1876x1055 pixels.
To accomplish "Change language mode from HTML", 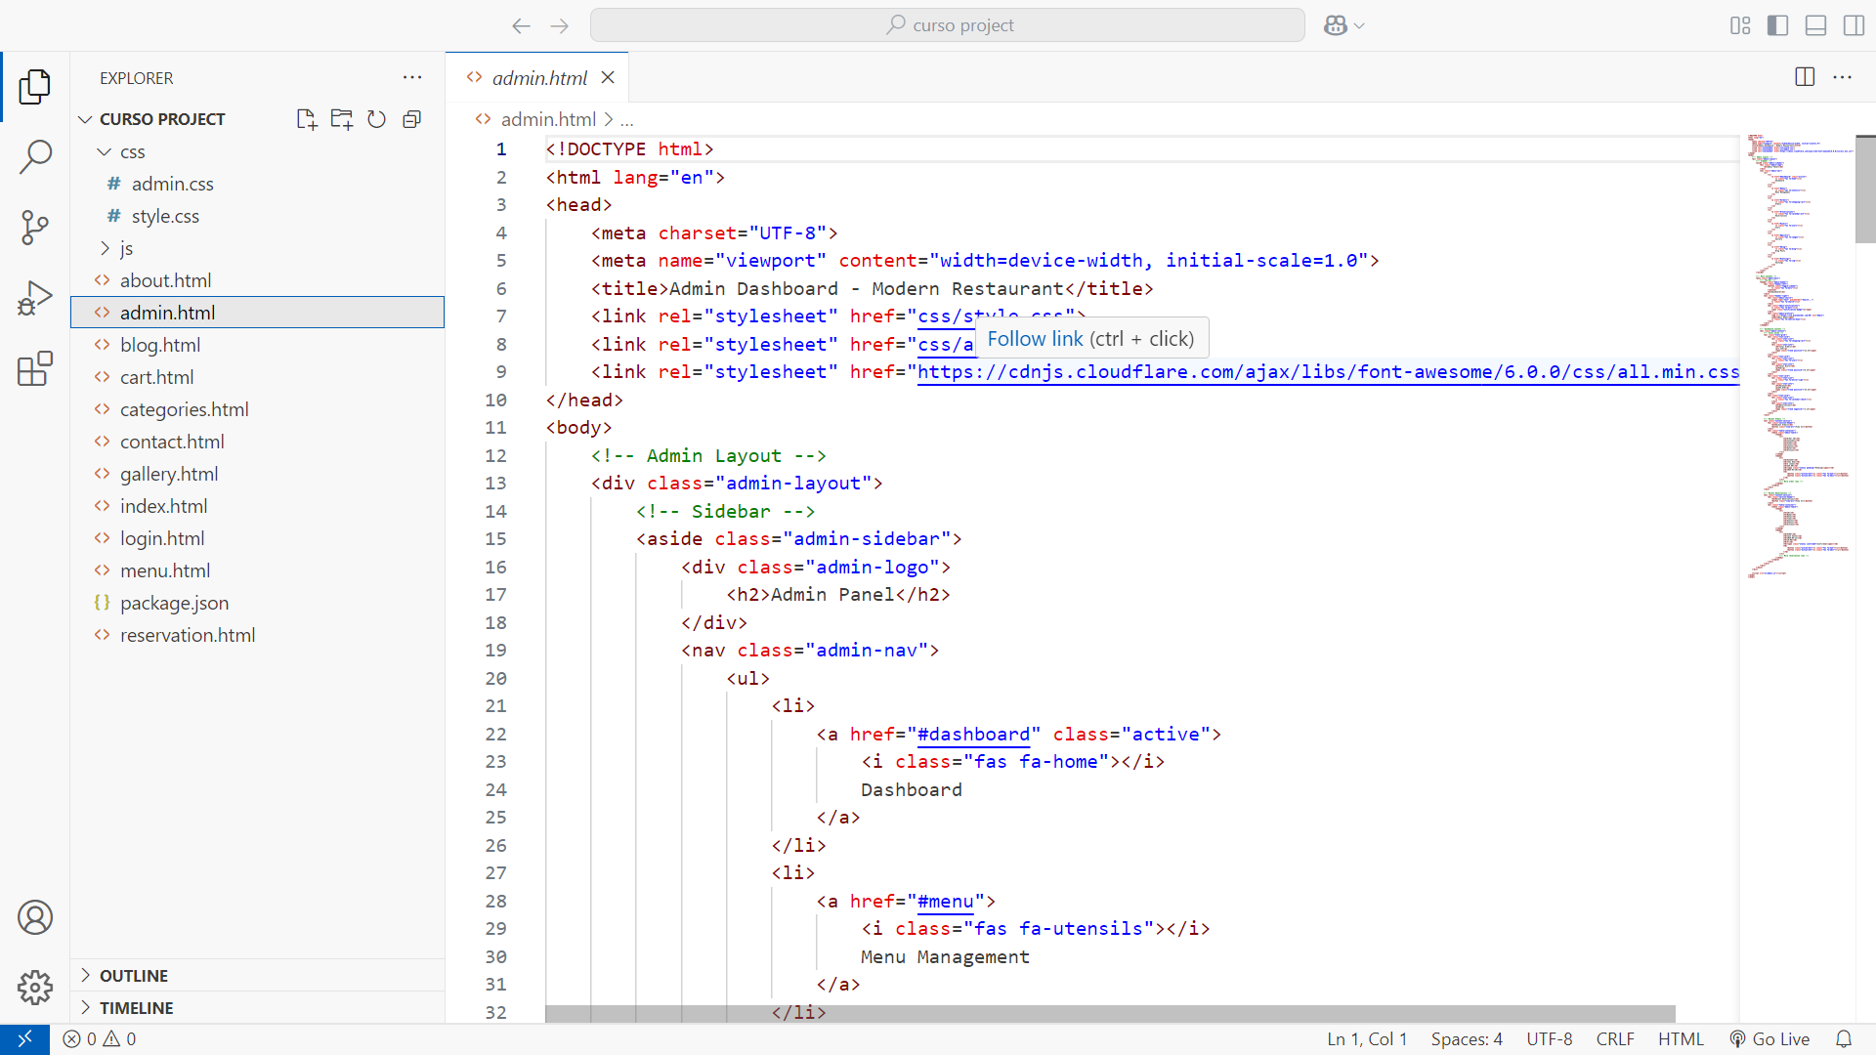I will coord(1681,1039).
